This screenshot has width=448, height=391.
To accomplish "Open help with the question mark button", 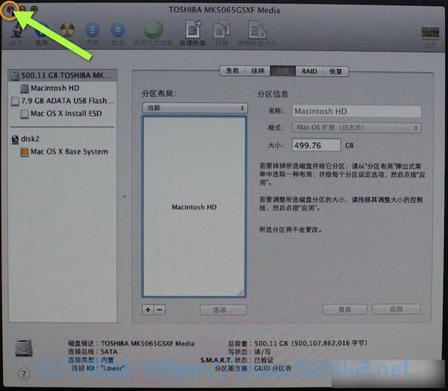I will click(x=24, y=374).
